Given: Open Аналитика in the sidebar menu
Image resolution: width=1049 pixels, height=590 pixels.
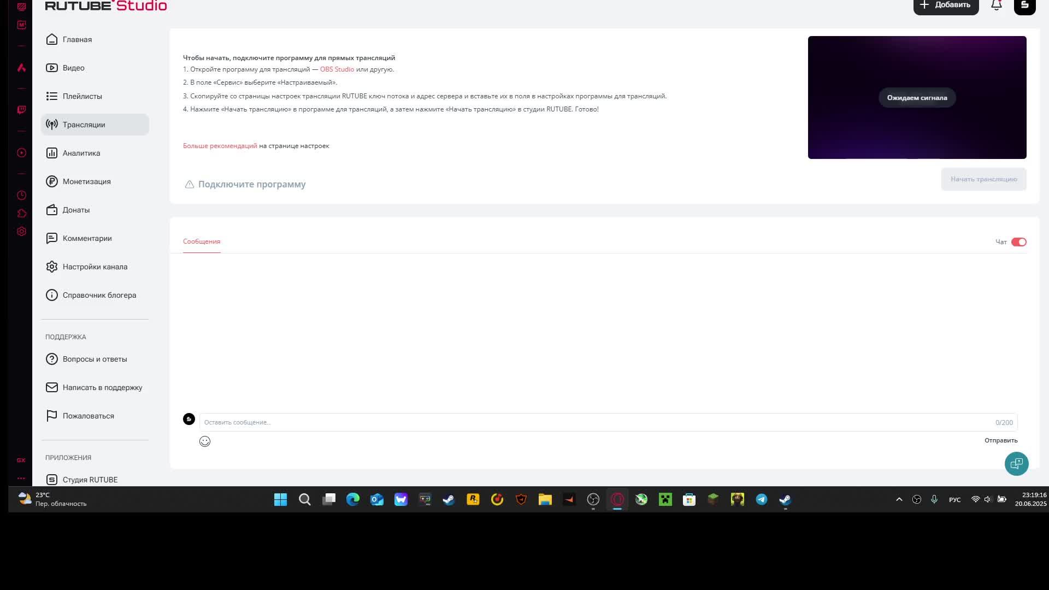Looking at the screenshot, I should (81, 153).
